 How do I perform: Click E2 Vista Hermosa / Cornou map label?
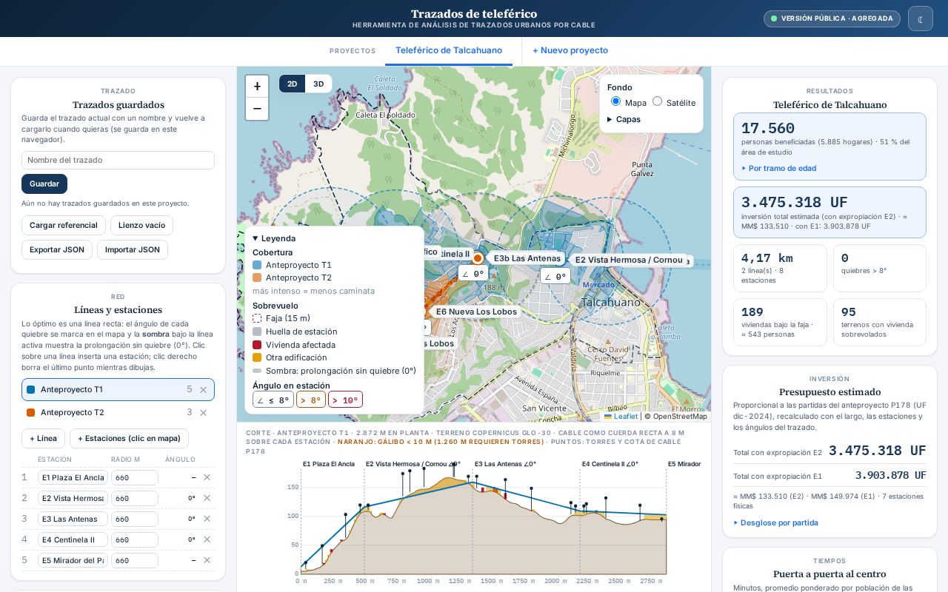click(629, 260)
